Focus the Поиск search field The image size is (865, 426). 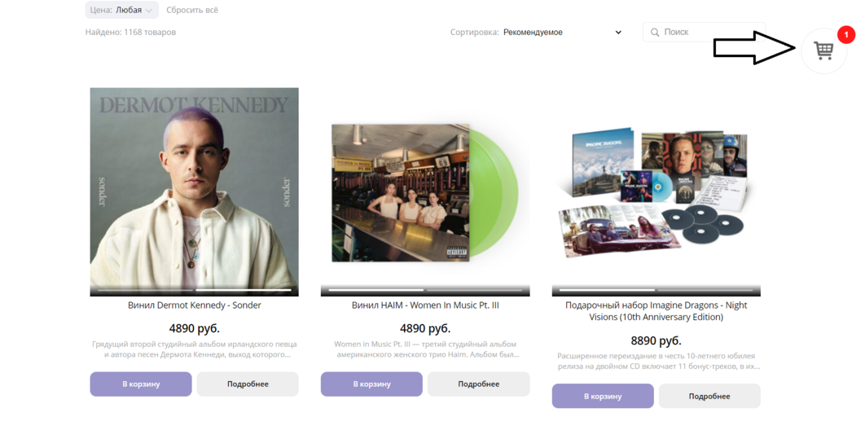point(704,32)
